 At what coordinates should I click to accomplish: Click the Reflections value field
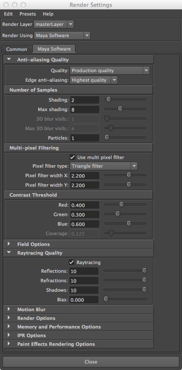pos(84,271)
